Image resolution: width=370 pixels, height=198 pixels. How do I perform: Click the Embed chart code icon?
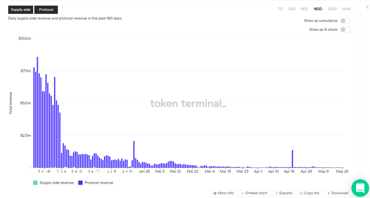point(243,193)
